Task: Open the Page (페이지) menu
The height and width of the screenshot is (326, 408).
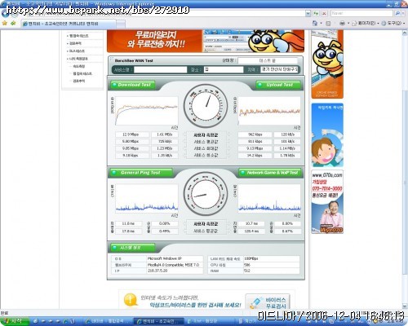Action: tap(366, 24)
